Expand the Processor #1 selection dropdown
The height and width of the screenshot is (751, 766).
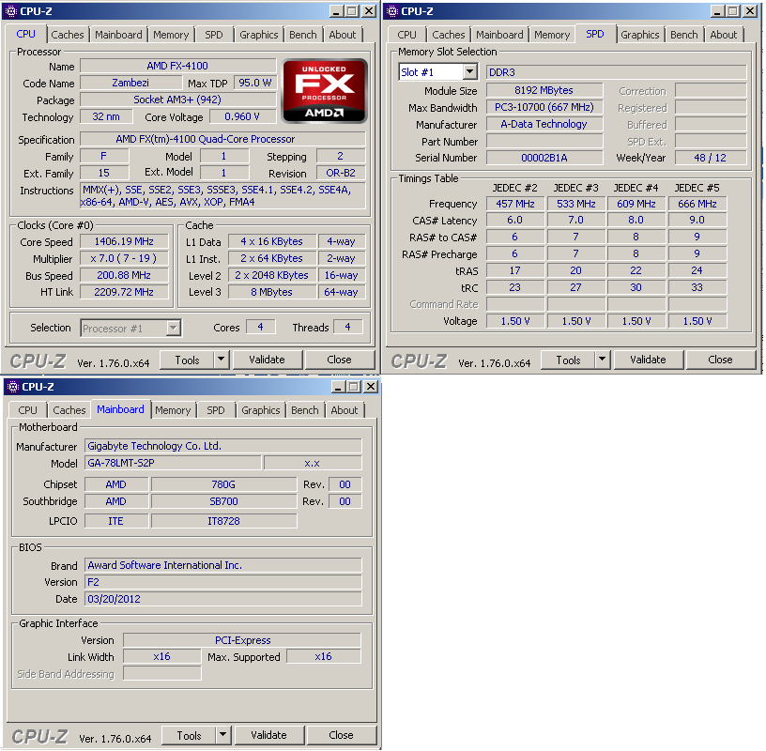(173, 328)
